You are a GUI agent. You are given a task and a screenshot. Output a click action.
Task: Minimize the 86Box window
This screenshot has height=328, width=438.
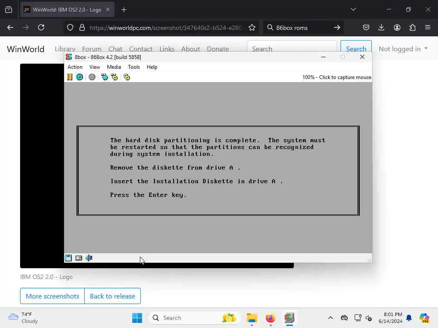pyautogui.click(x=323, y=57)
